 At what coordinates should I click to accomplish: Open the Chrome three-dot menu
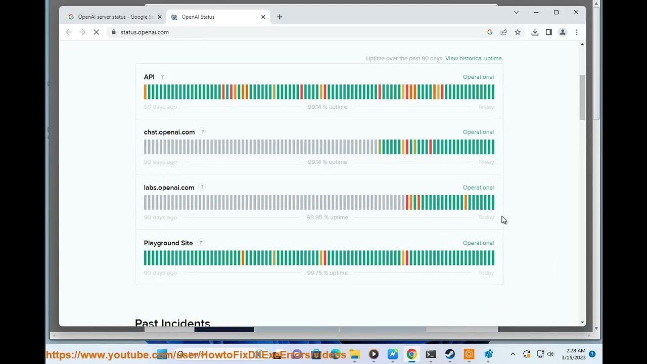tap(577, 32)
